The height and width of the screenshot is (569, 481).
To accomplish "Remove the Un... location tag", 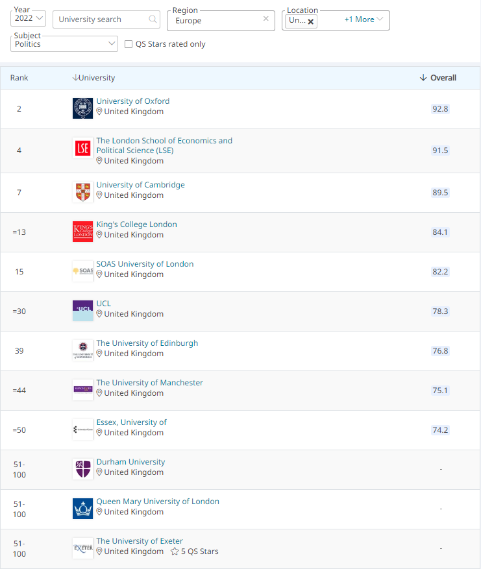I will point(311,21).
